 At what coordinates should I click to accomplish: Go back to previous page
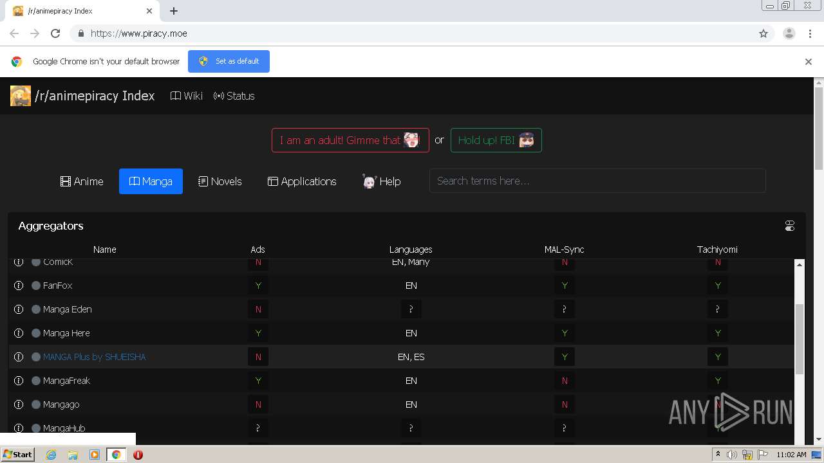(14, 33)
